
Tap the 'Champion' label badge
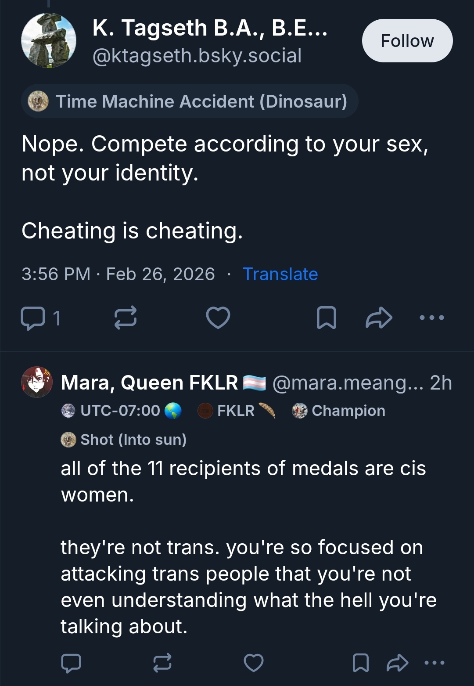(339, 411)
